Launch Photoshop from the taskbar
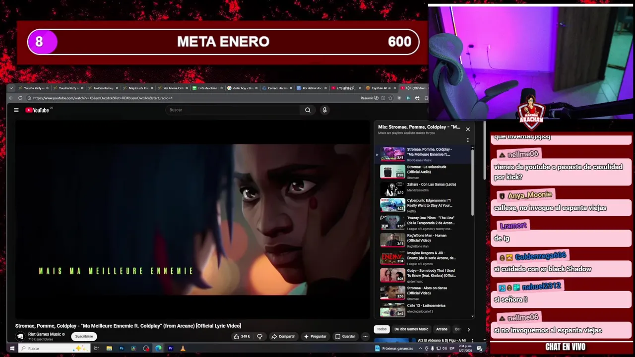635x357 pixels. coord(121,349)
